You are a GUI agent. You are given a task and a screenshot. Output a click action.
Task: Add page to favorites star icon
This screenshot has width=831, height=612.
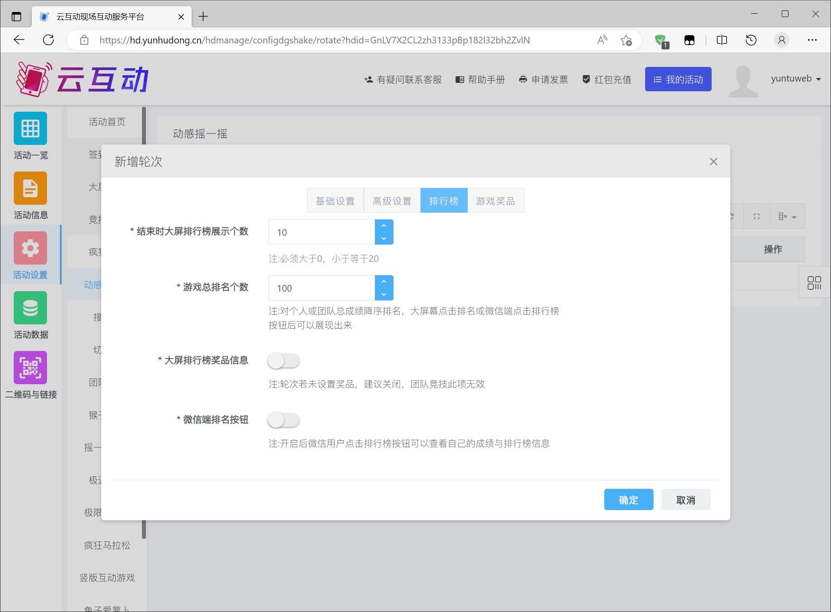pos(626,40)
